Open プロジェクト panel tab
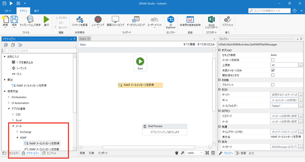 (11, 153)
